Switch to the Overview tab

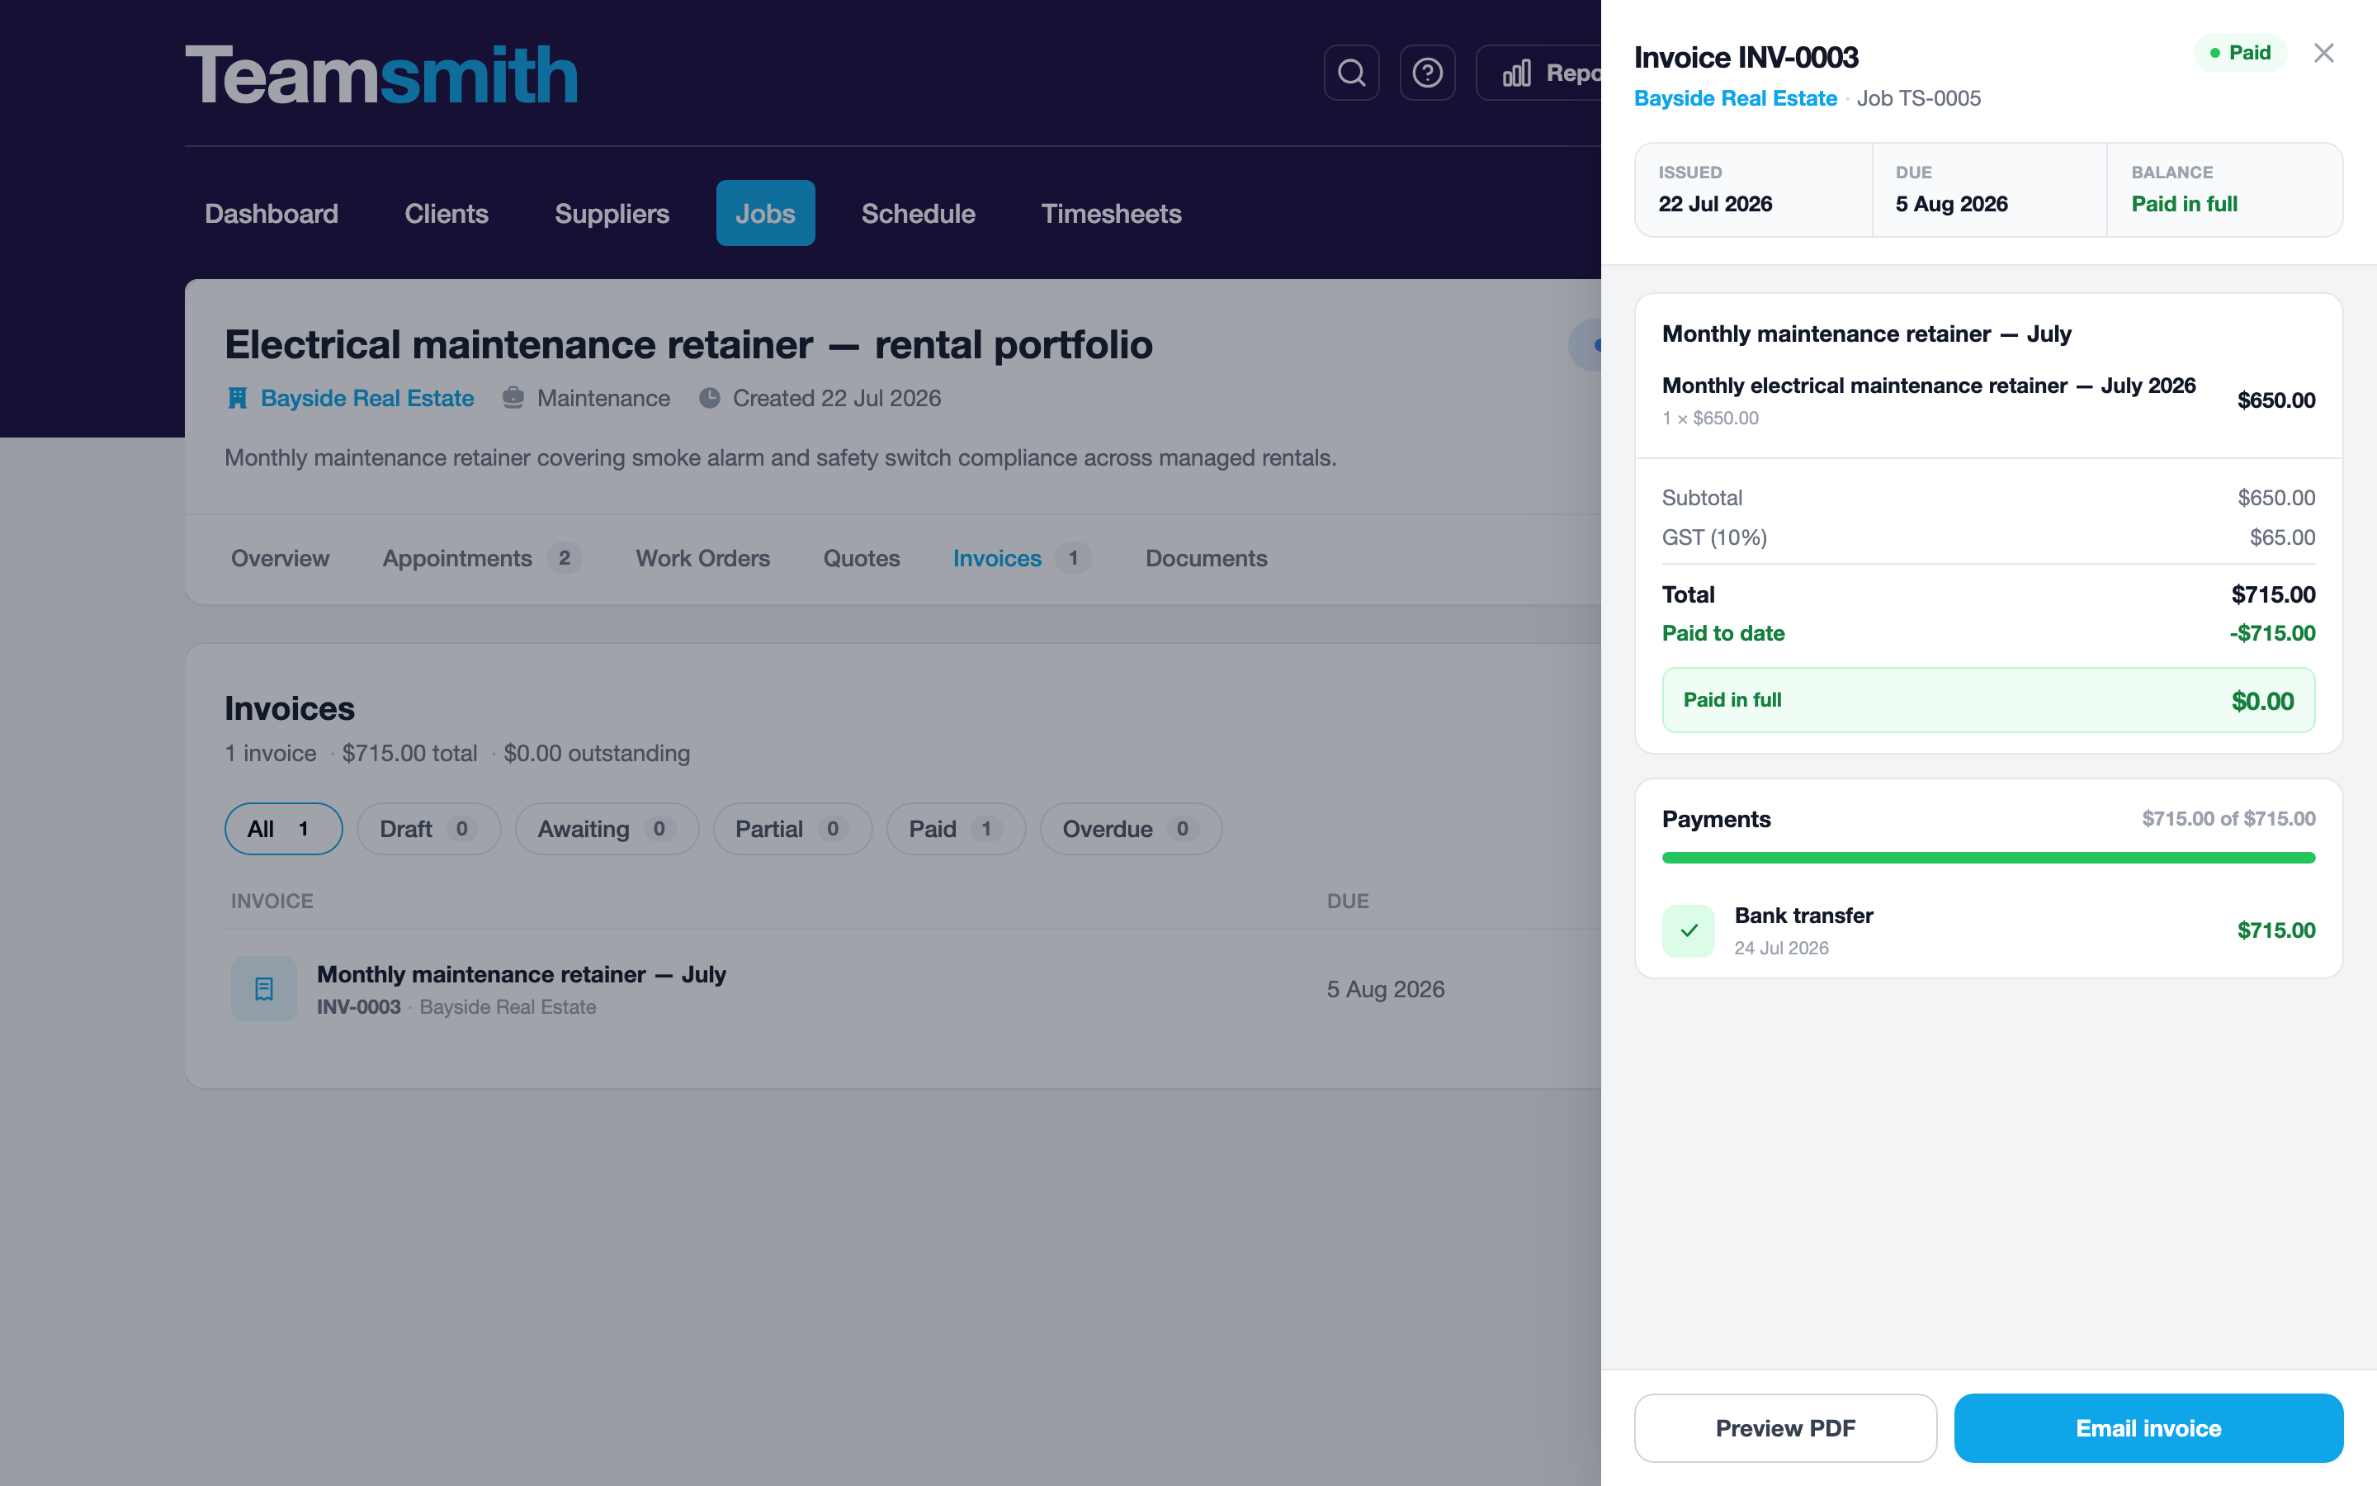tap(280, 558)
